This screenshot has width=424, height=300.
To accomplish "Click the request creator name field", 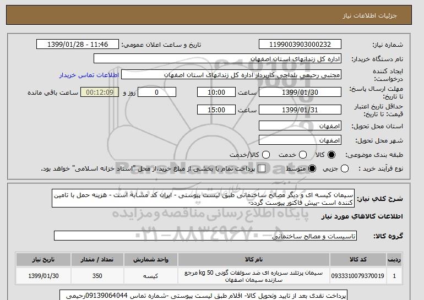I will click(231, 75).
